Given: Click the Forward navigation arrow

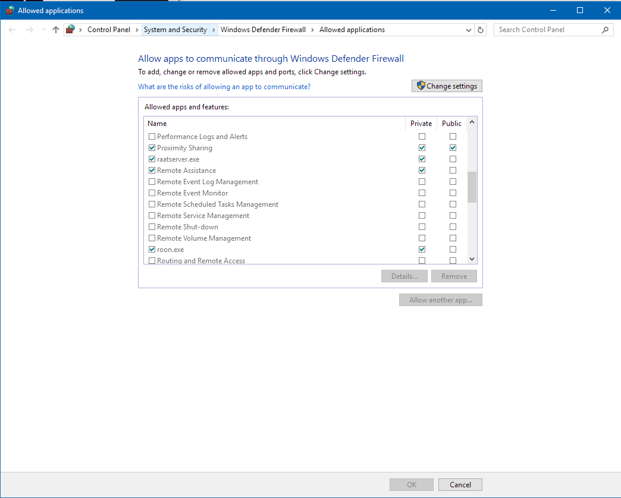Looking at the screenshot, I should (x=29, y=30).
